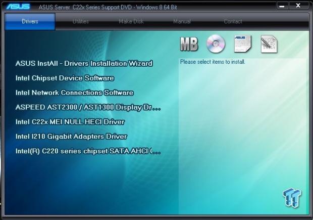Open the Contact tab
Viewport: 313px width, 220px height.
coord(233,21)
